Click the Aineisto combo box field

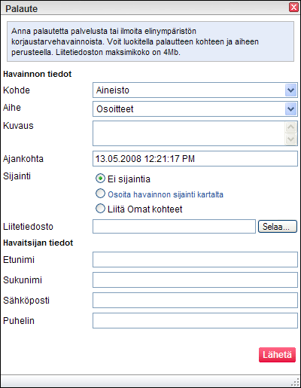195,90
